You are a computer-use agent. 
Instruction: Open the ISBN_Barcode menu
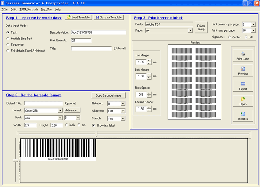(29, 9)
